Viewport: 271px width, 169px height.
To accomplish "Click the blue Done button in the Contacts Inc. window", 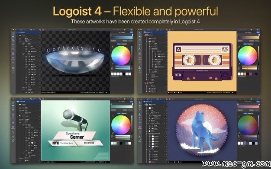I will [x=132, y=32].
